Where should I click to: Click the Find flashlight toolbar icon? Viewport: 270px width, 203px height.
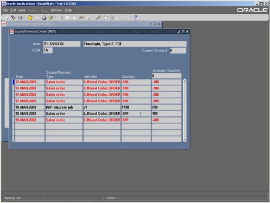13,17
